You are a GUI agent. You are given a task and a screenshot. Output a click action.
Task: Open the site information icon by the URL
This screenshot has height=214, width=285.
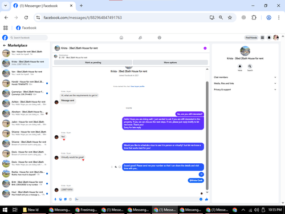pos(38,18)
